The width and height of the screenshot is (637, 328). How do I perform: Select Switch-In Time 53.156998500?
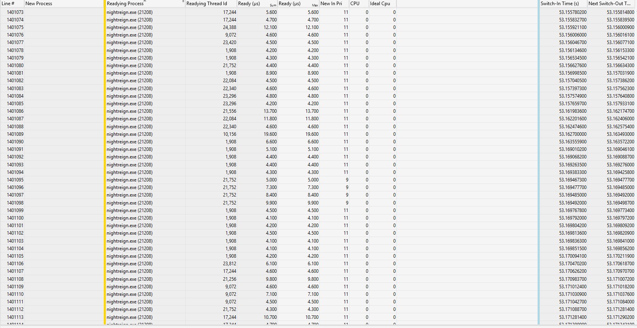[573, 73]
